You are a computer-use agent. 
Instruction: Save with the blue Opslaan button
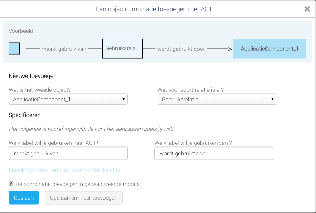[x=24, y=198]
